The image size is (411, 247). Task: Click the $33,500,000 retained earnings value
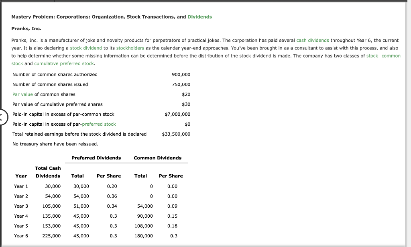point(175,133)
